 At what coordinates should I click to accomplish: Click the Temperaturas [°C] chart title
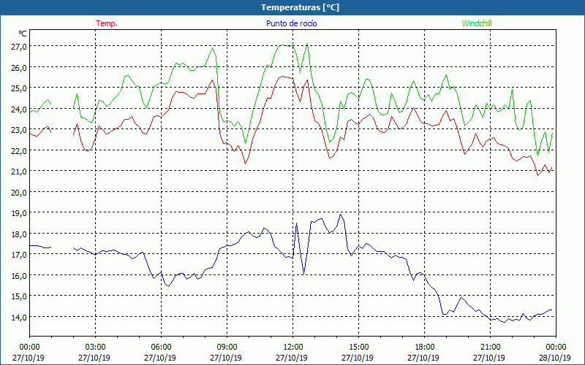click(x=300, y=7)
